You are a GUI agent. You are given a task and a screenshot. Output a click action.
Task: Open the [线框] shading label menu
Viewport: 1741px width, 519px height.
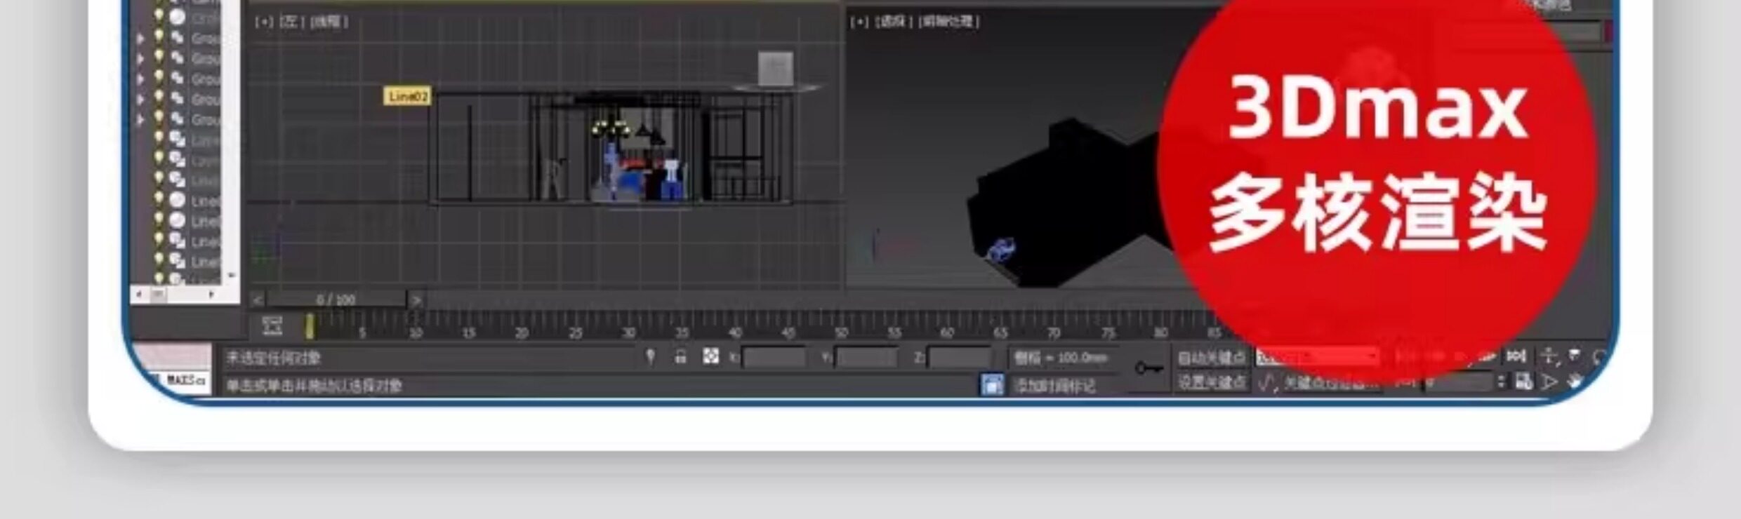coord(328,22)
